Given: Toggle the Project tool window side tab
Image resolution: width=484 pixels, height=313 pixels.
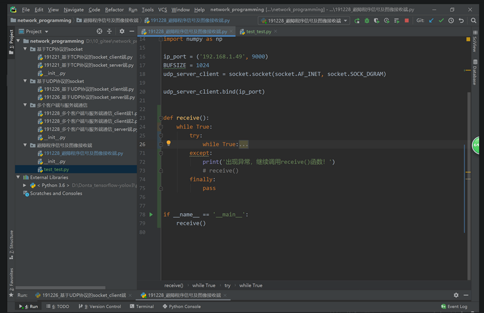Looking at the screenshot, I should [11, 40].
